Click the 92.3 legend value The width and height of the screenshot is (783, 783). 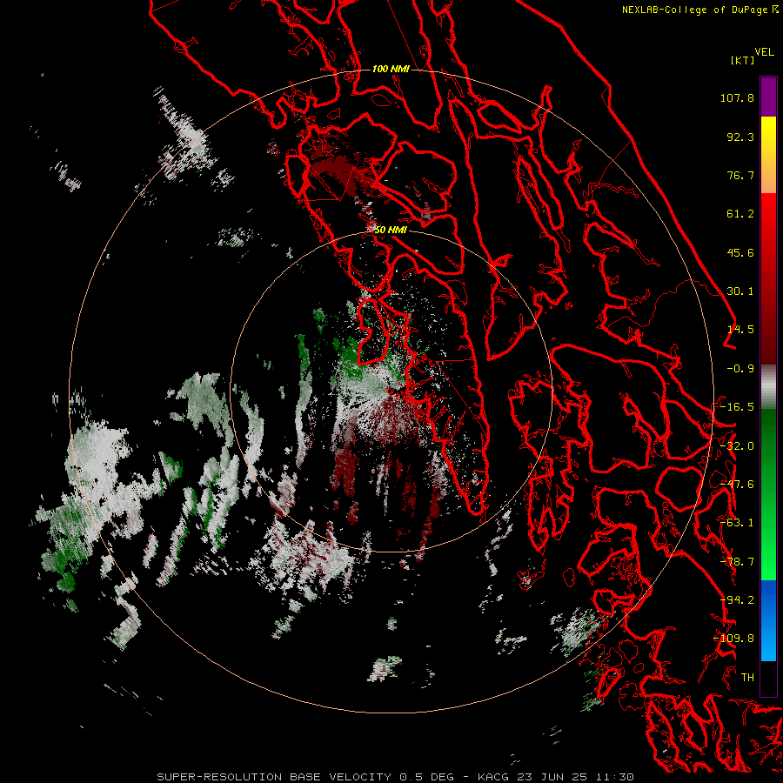740,137
